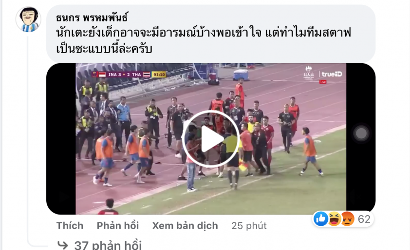Play the football brawl video

211,139
